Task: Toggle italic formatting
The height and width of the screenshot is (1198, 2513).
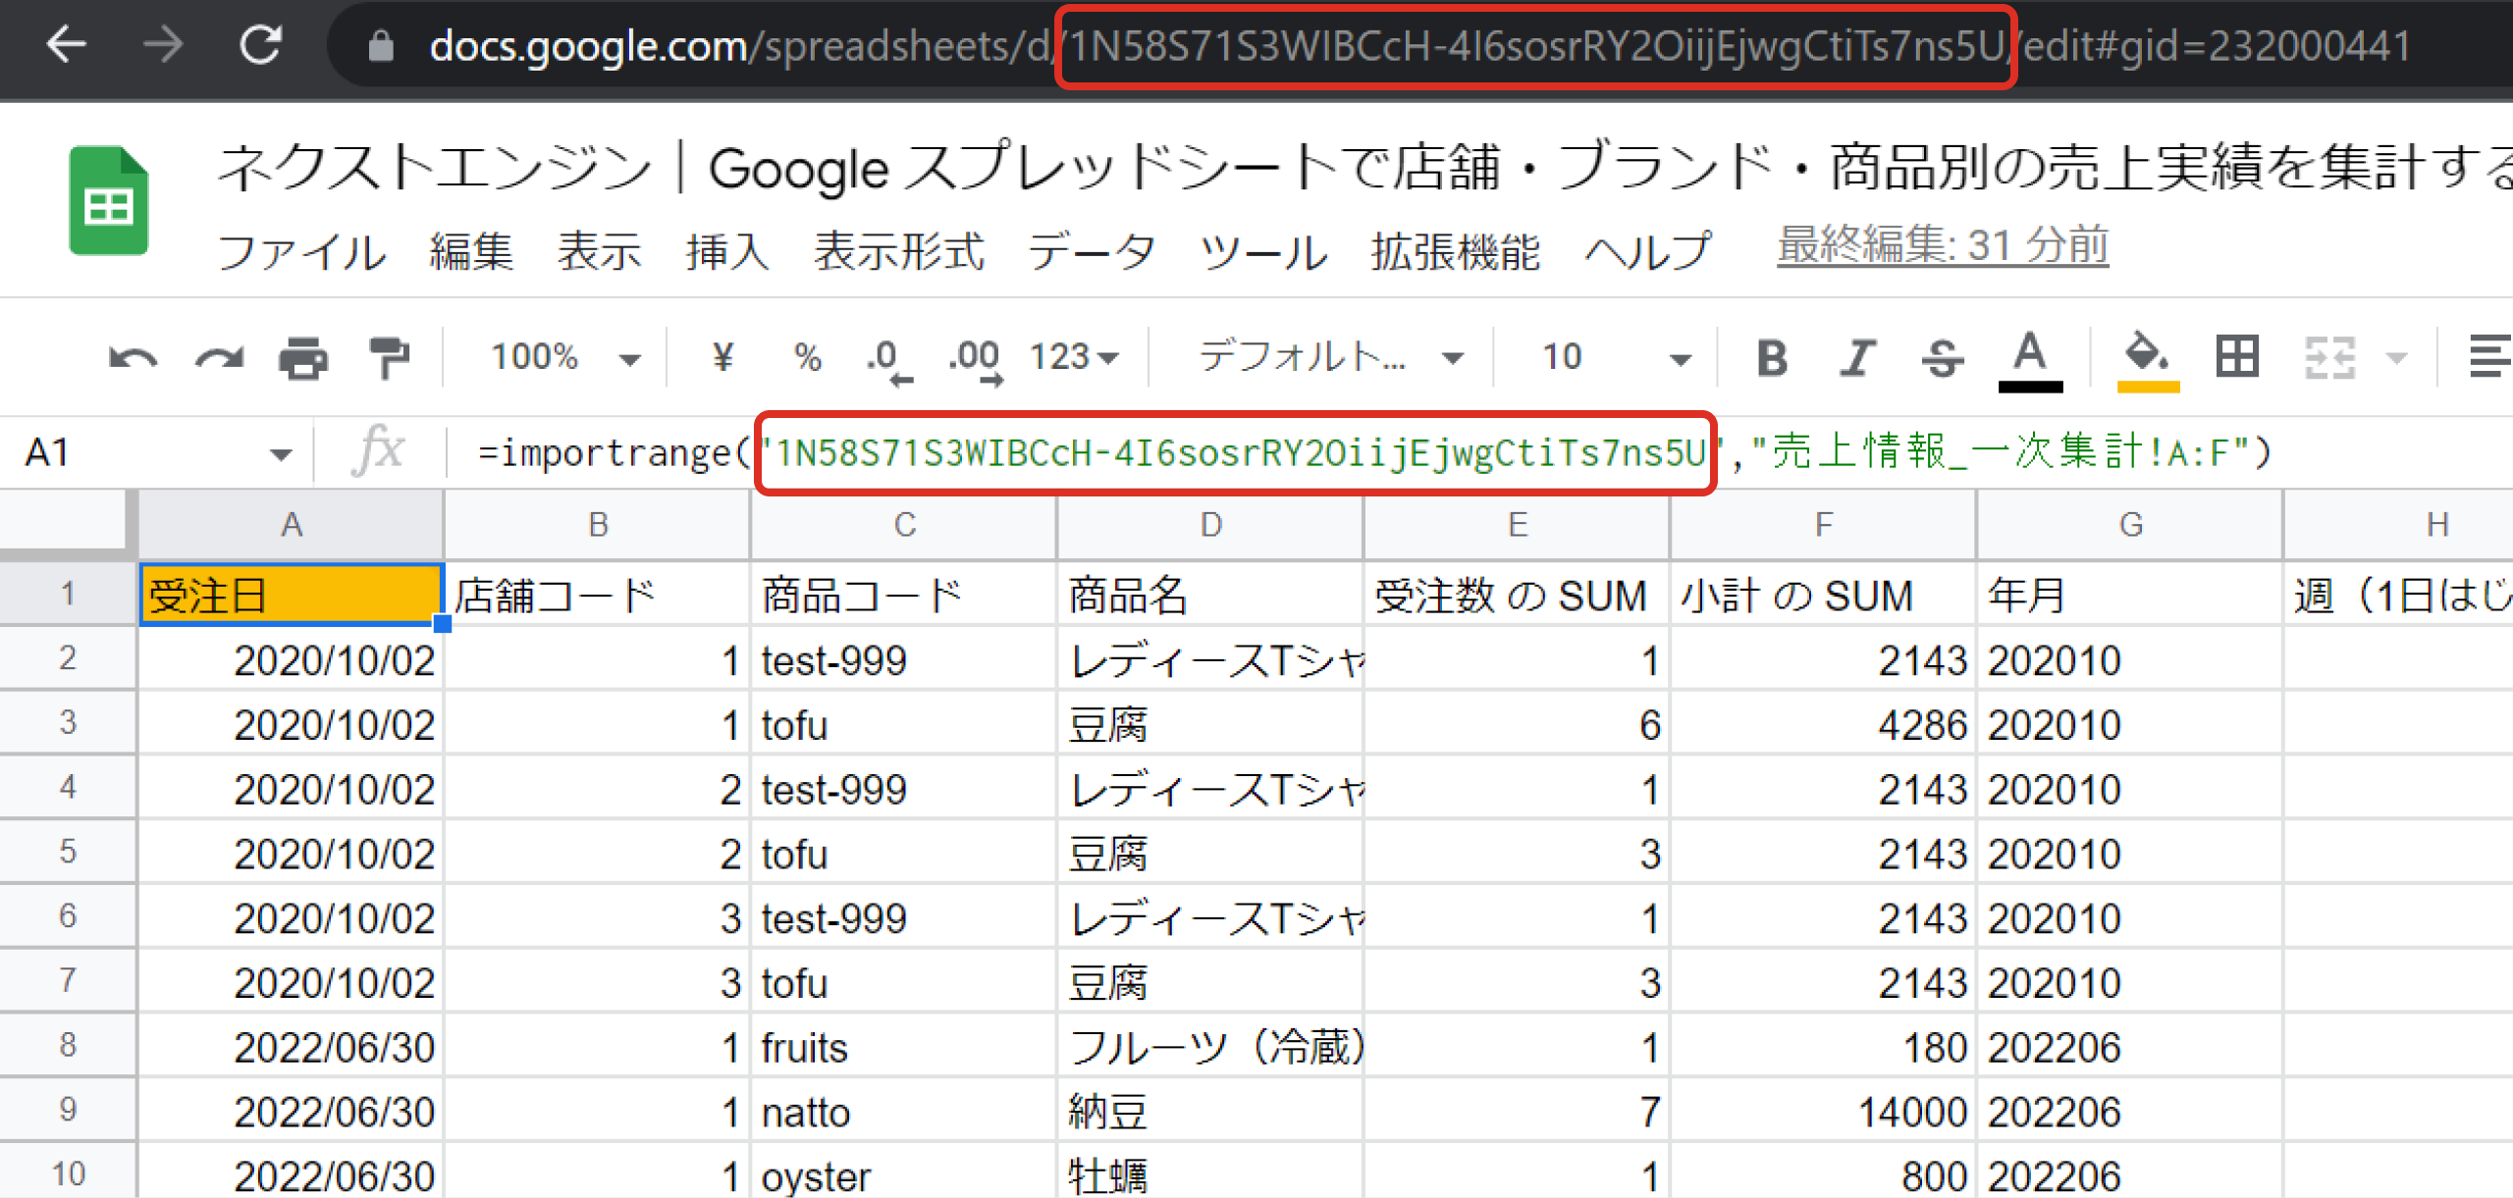Action: coord(1856,358)
